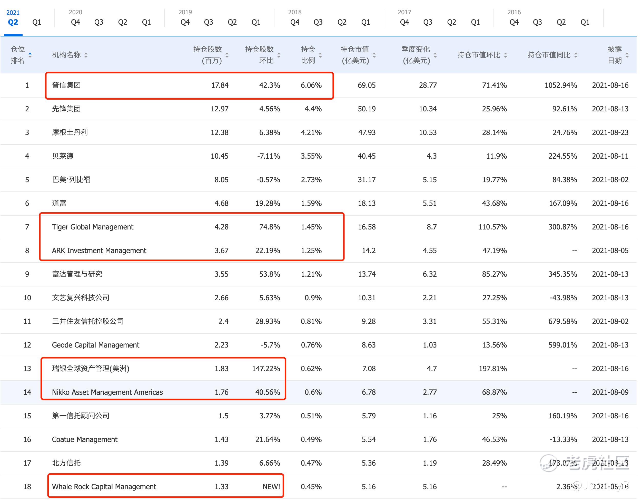Click the 仓位排名 column header text
Screen dimensions: 642x500
point(18,55)
